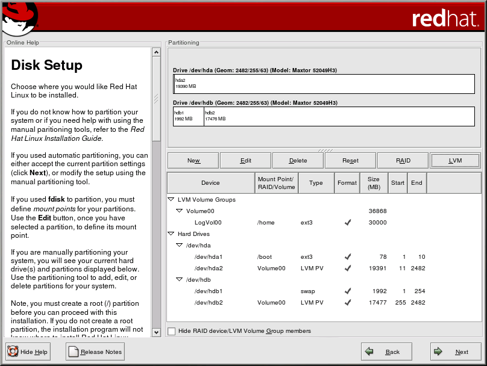The height and width of the screenshot is (366, 487).
Task: Click format checkmark for /dev/hda1
Action: pyautogui.click(x=347, y=257)
